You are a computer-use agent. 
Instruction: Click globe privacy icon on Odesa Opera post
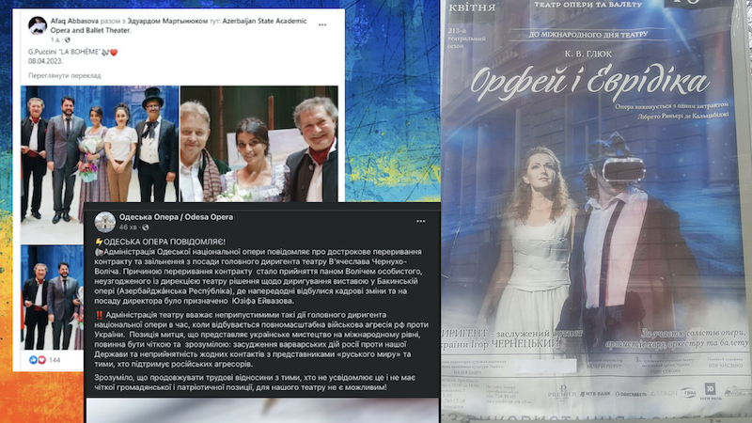pos(146,227)
